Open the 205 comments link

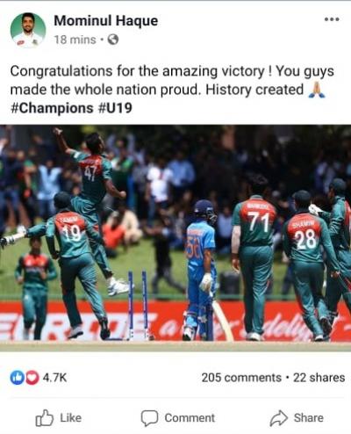coord(241,378)
